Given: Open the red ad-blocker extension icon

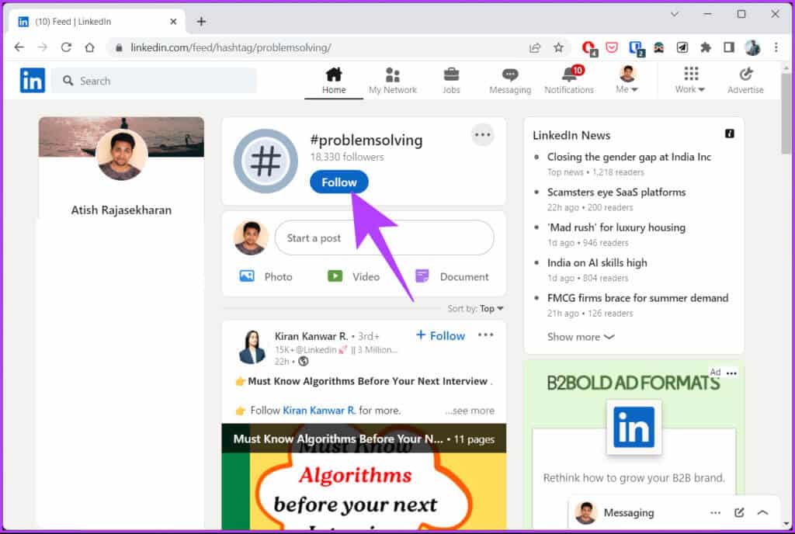Looking at the screenshot, I should point(588,48).
